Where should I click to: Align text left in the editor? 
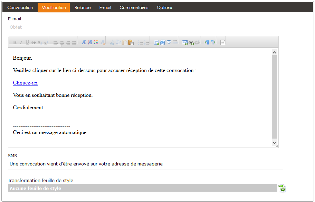tap(56, 42)
